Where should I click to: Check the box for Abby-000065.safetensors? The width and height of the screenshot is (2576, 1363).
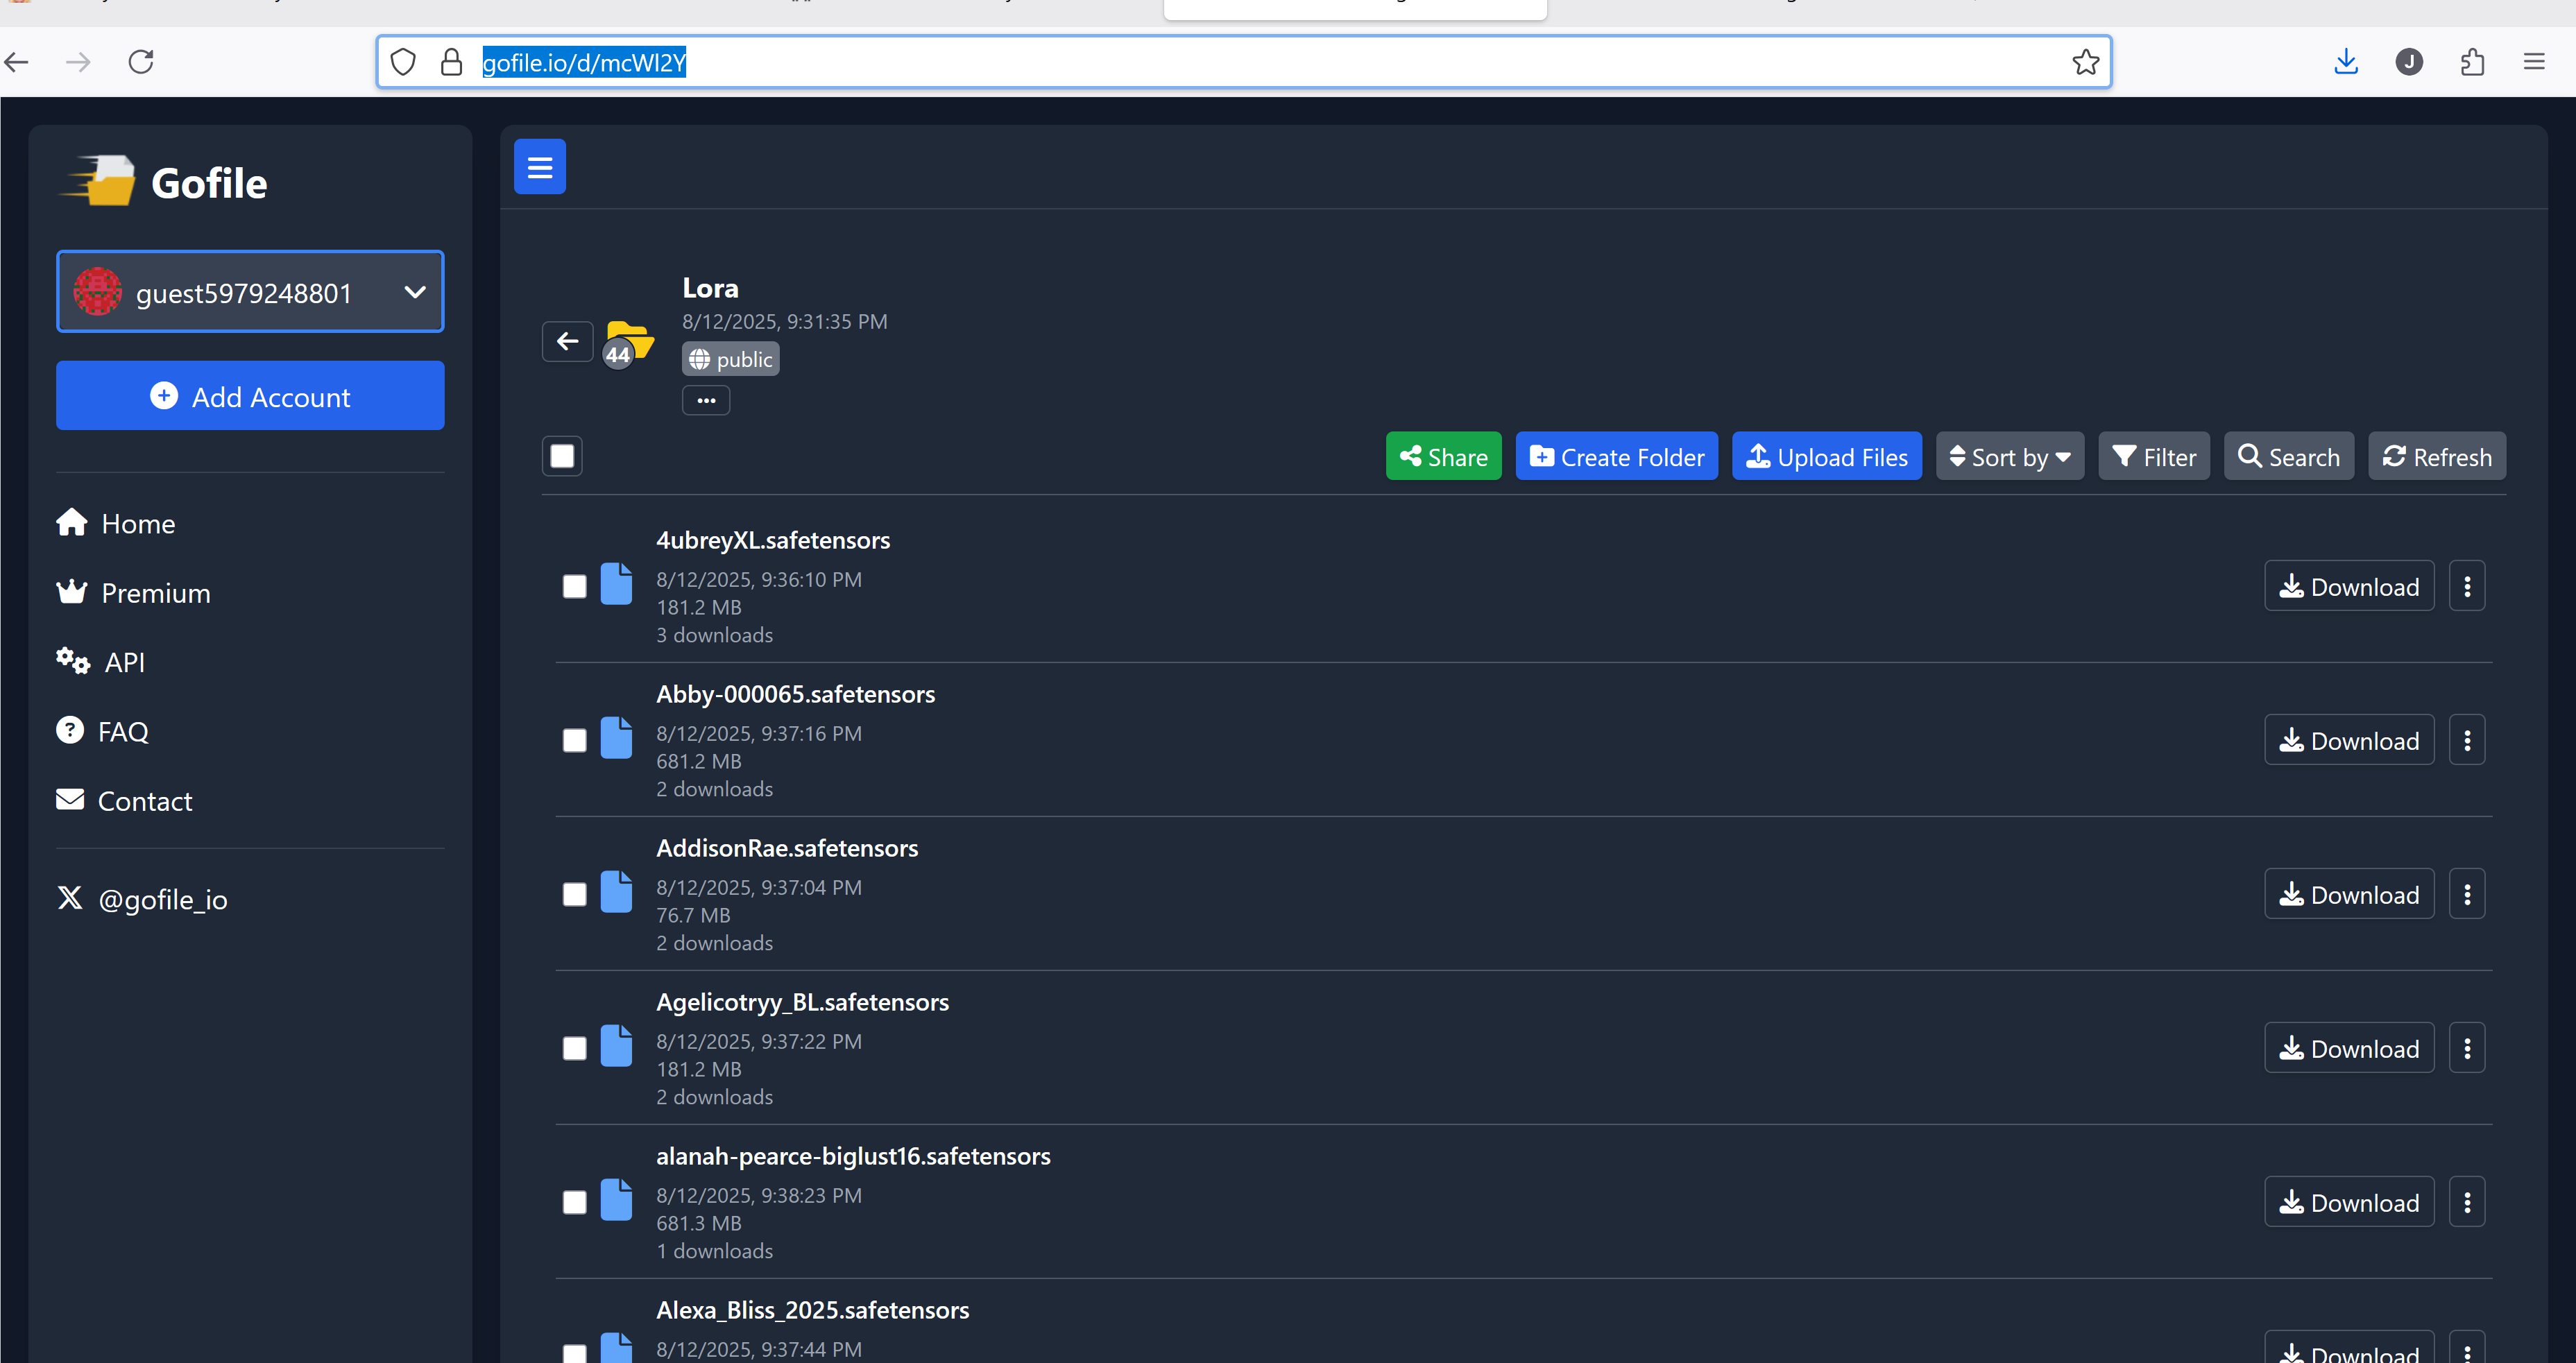[x=574, y=740]
